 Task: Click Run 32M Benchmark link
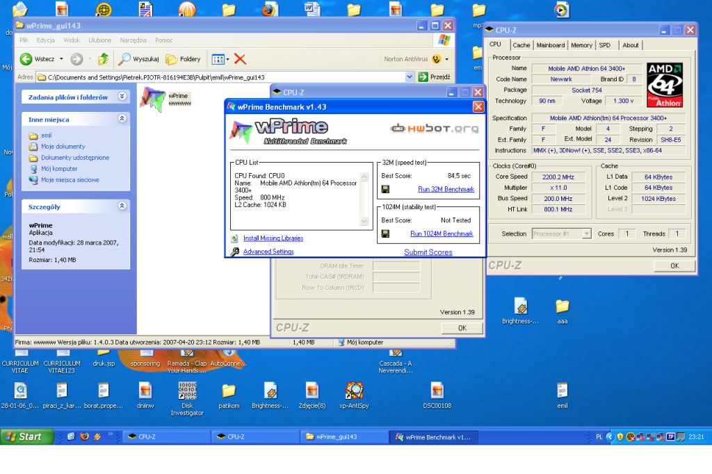[x=446, y=189]
